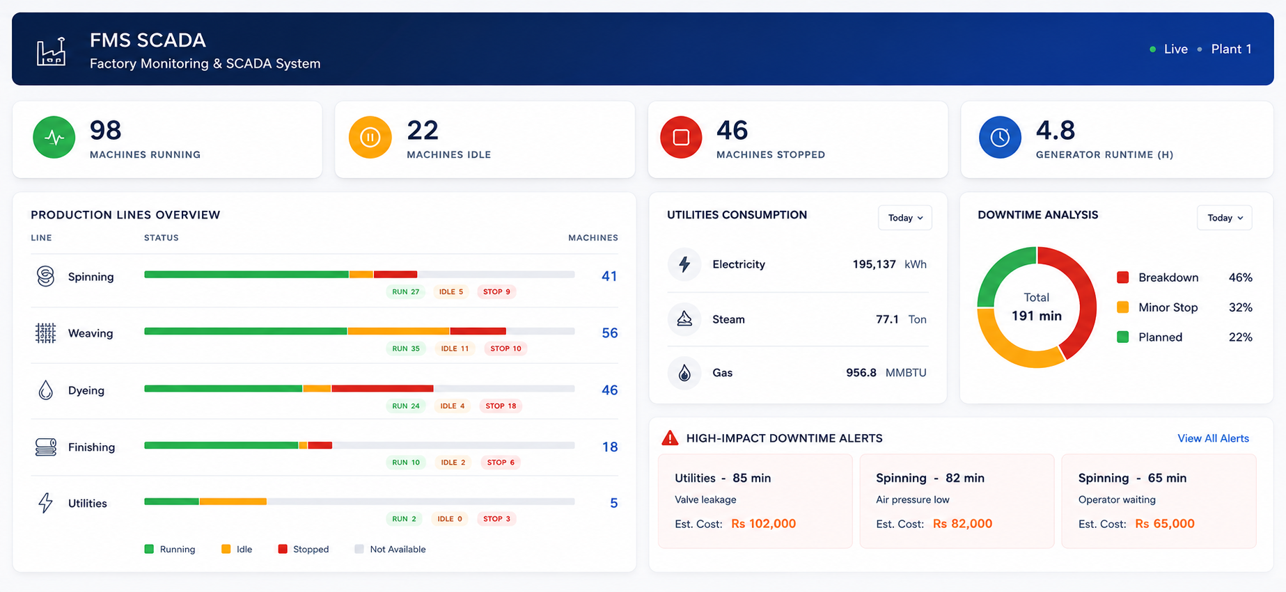Image resolution: width=1286 pixels, height=592 pixels.
Task: Click the RUN 35 badge on Weaving line
Action: (x=406, y=349)
